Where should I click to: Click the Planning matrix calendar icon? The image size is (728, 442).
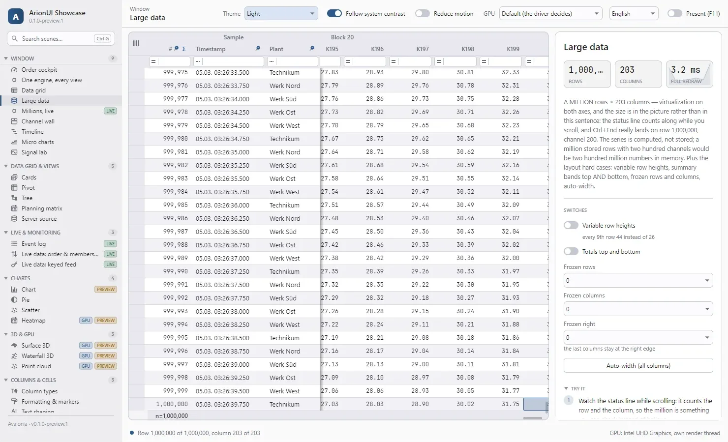coord(14,208)
